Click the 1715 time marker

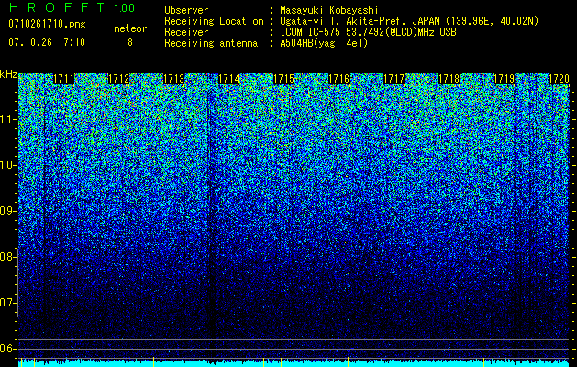(283, 79)
